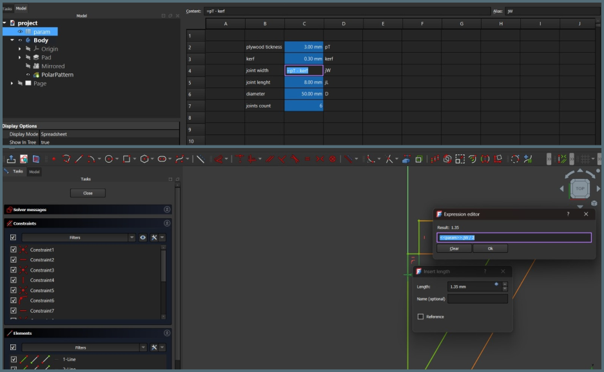Click elements settings wrench button
Viewport: 604px width, 372px height.
[154, 348]
